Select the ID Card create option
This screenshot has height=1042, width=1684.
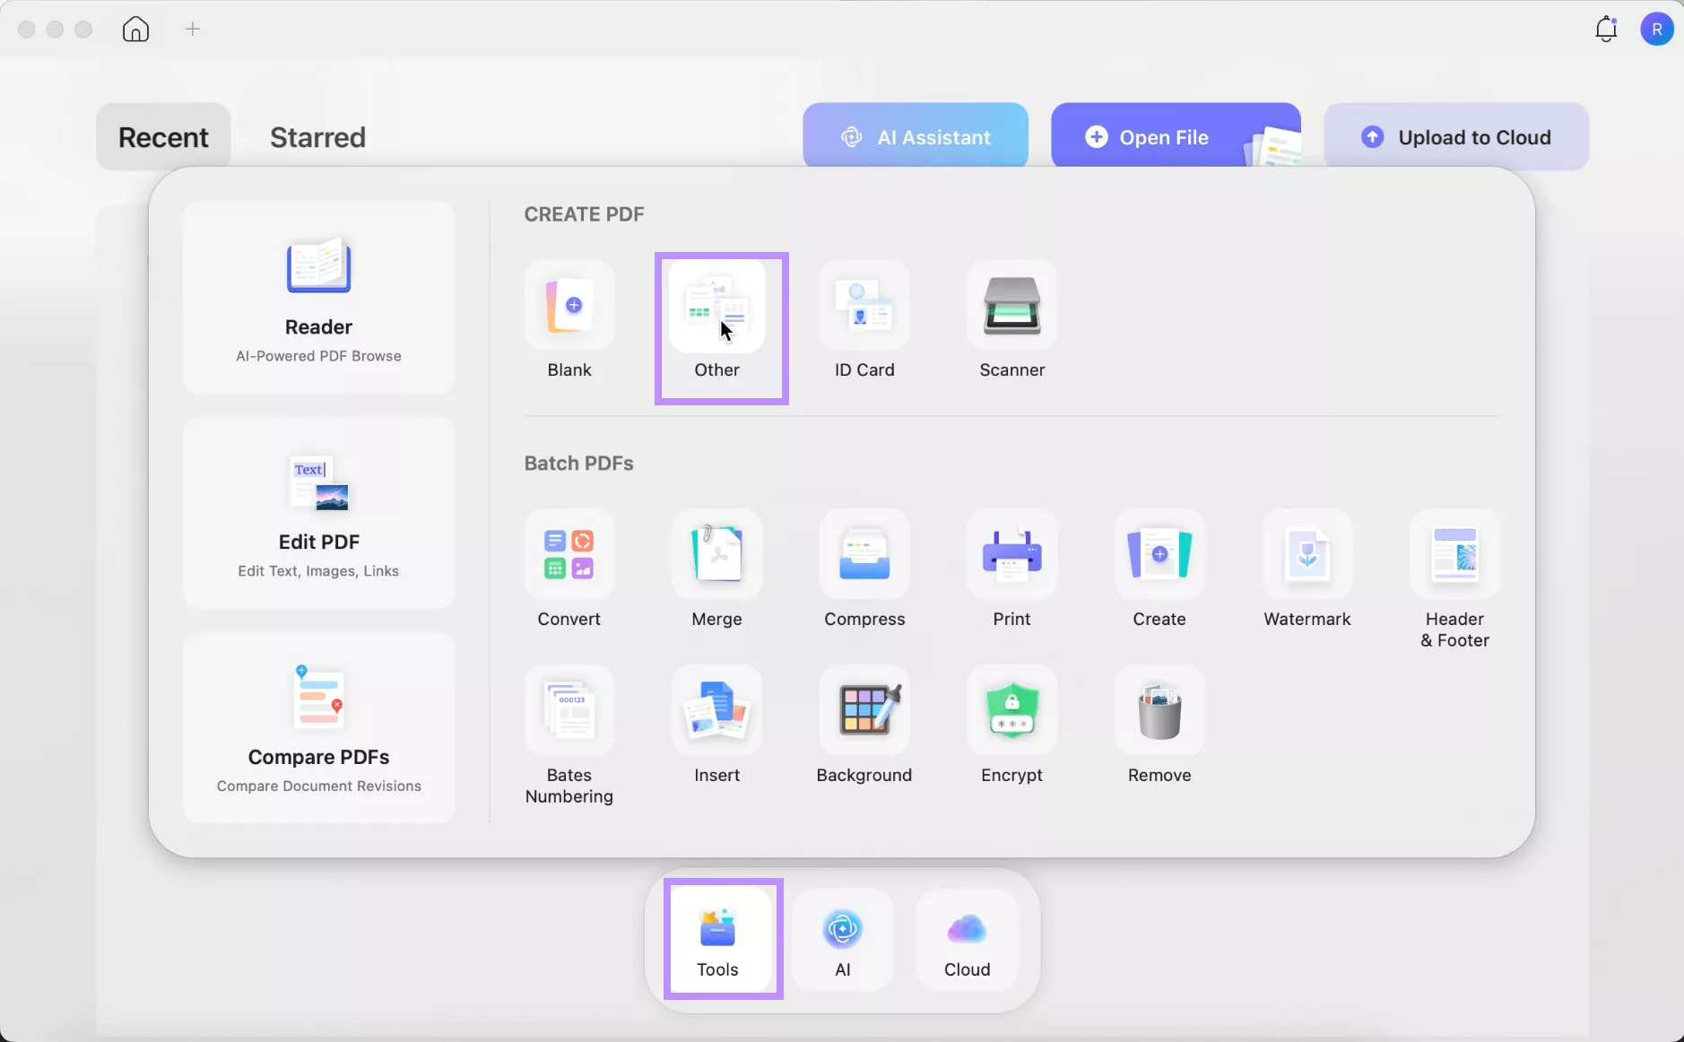(864, 306)
